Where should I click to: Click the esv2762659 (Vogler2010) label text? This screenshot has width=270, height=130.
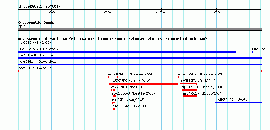(130, 81)
